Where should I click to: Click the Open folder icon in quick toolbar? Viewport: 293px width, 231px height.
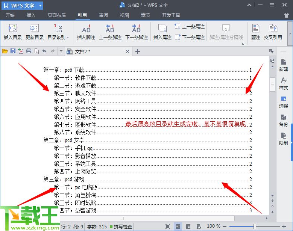pyautogui.click(x=5, y=51)
